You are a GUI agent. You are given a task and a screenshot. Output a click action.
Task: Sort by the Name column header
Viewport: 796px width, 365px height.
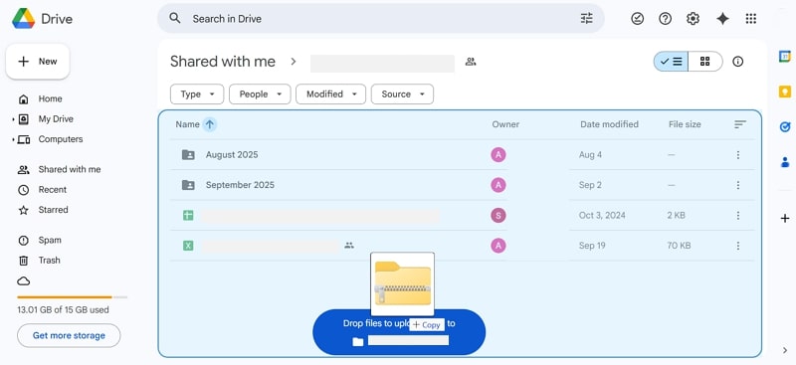(187, 124)
